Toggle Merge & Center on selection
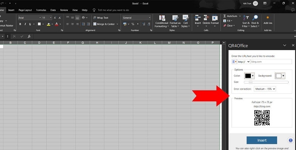The width and height of the screenshot is (296, 150). [104, 24]
